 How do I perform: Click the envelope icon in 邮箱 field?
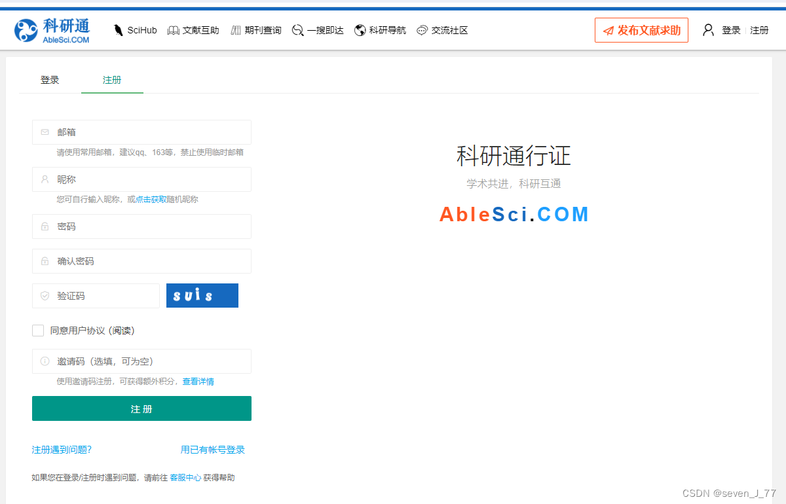[x=45, y=132]
